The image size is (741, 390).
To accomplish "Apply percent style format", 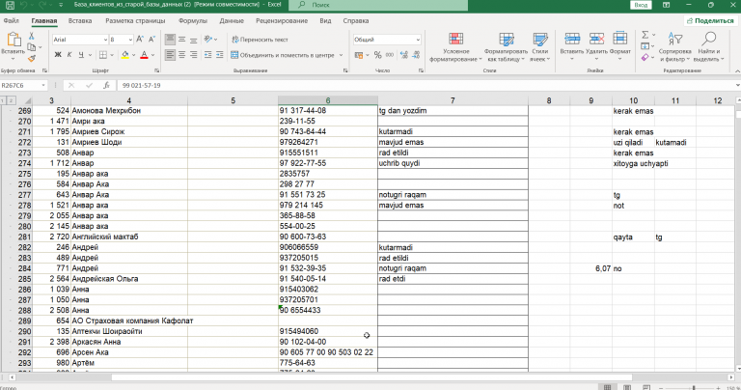I will [x=377, y=55].
